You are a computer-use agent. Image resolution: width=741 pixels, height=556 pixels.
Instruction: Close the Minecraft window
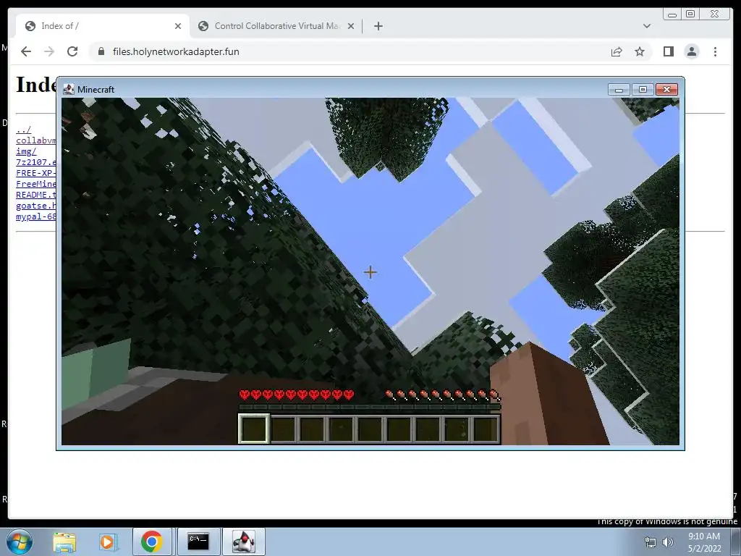click(666, 89)
